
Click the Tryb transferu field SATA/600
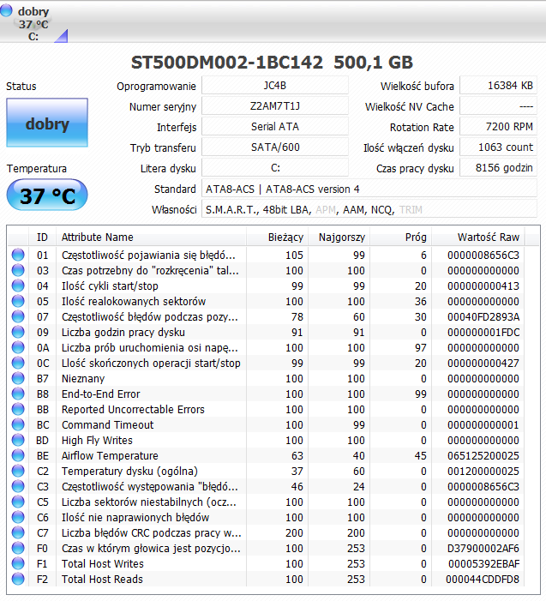click(x=275, y=147)
